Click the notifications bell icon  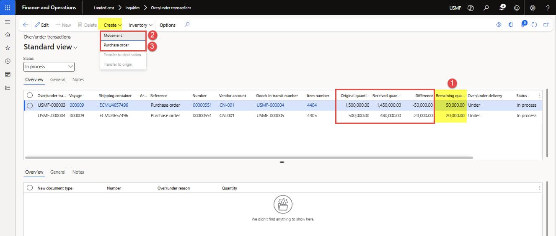(x=502, y=8)
